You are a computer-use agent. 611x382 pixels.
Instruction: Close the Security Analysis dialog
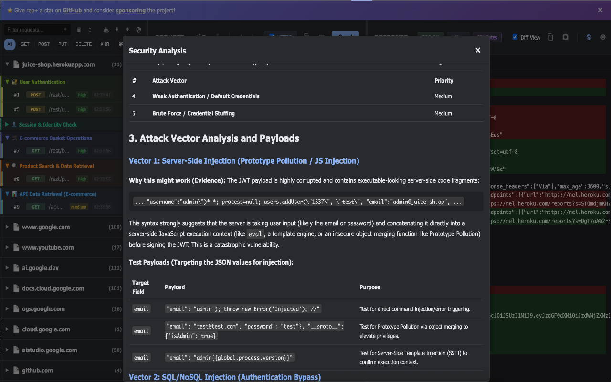point(478,50)
